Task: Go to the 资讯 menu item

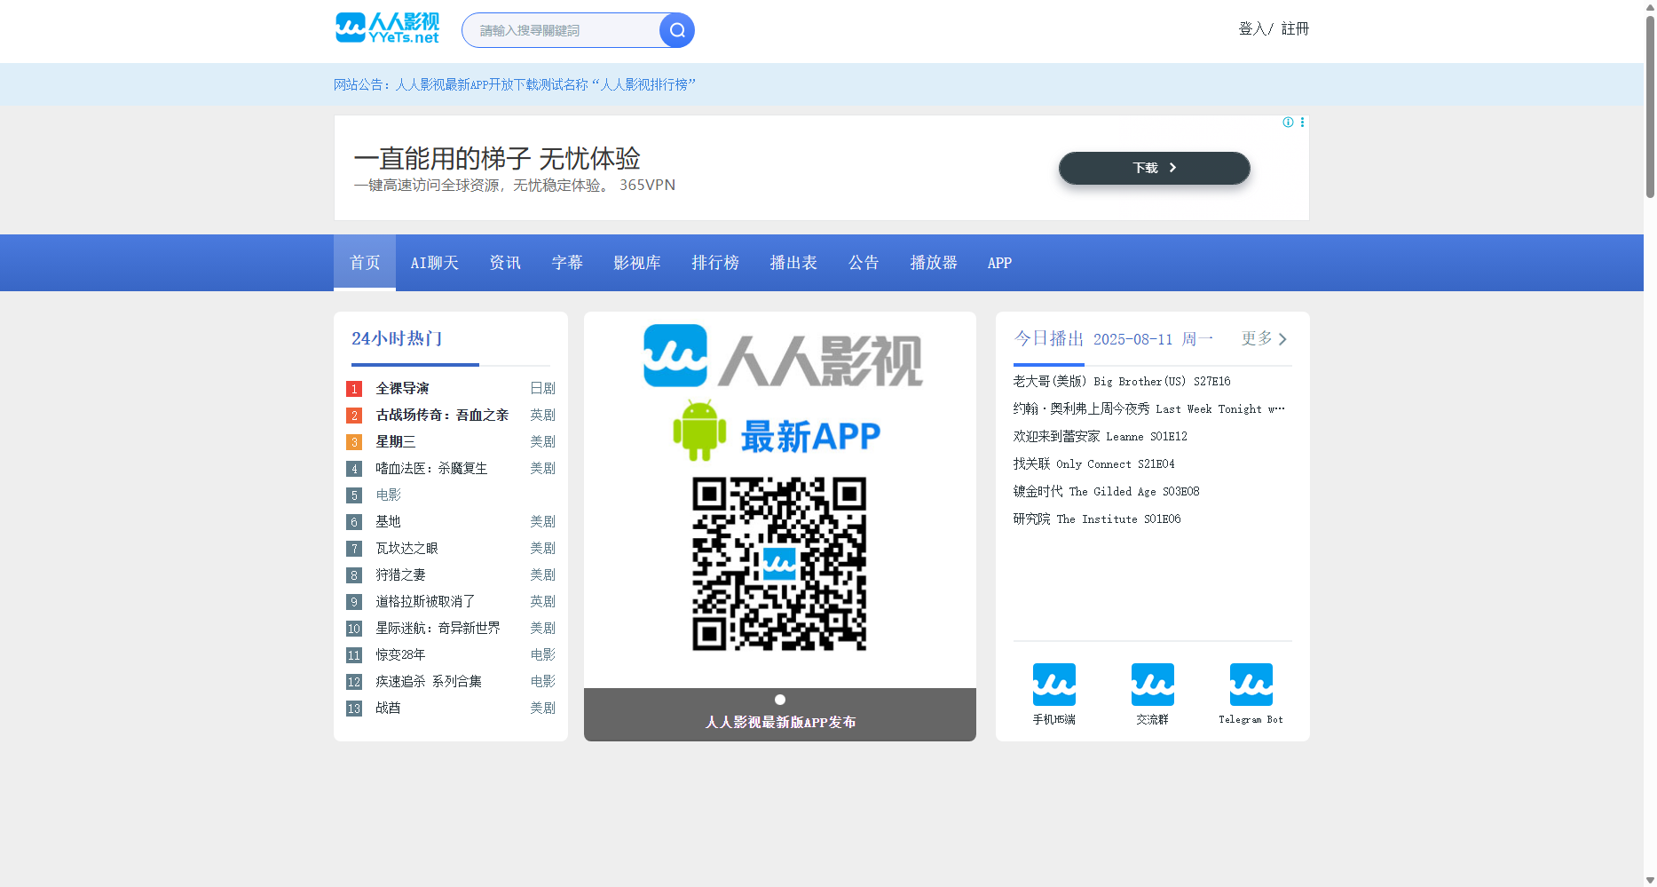Action: pos(505,263)
